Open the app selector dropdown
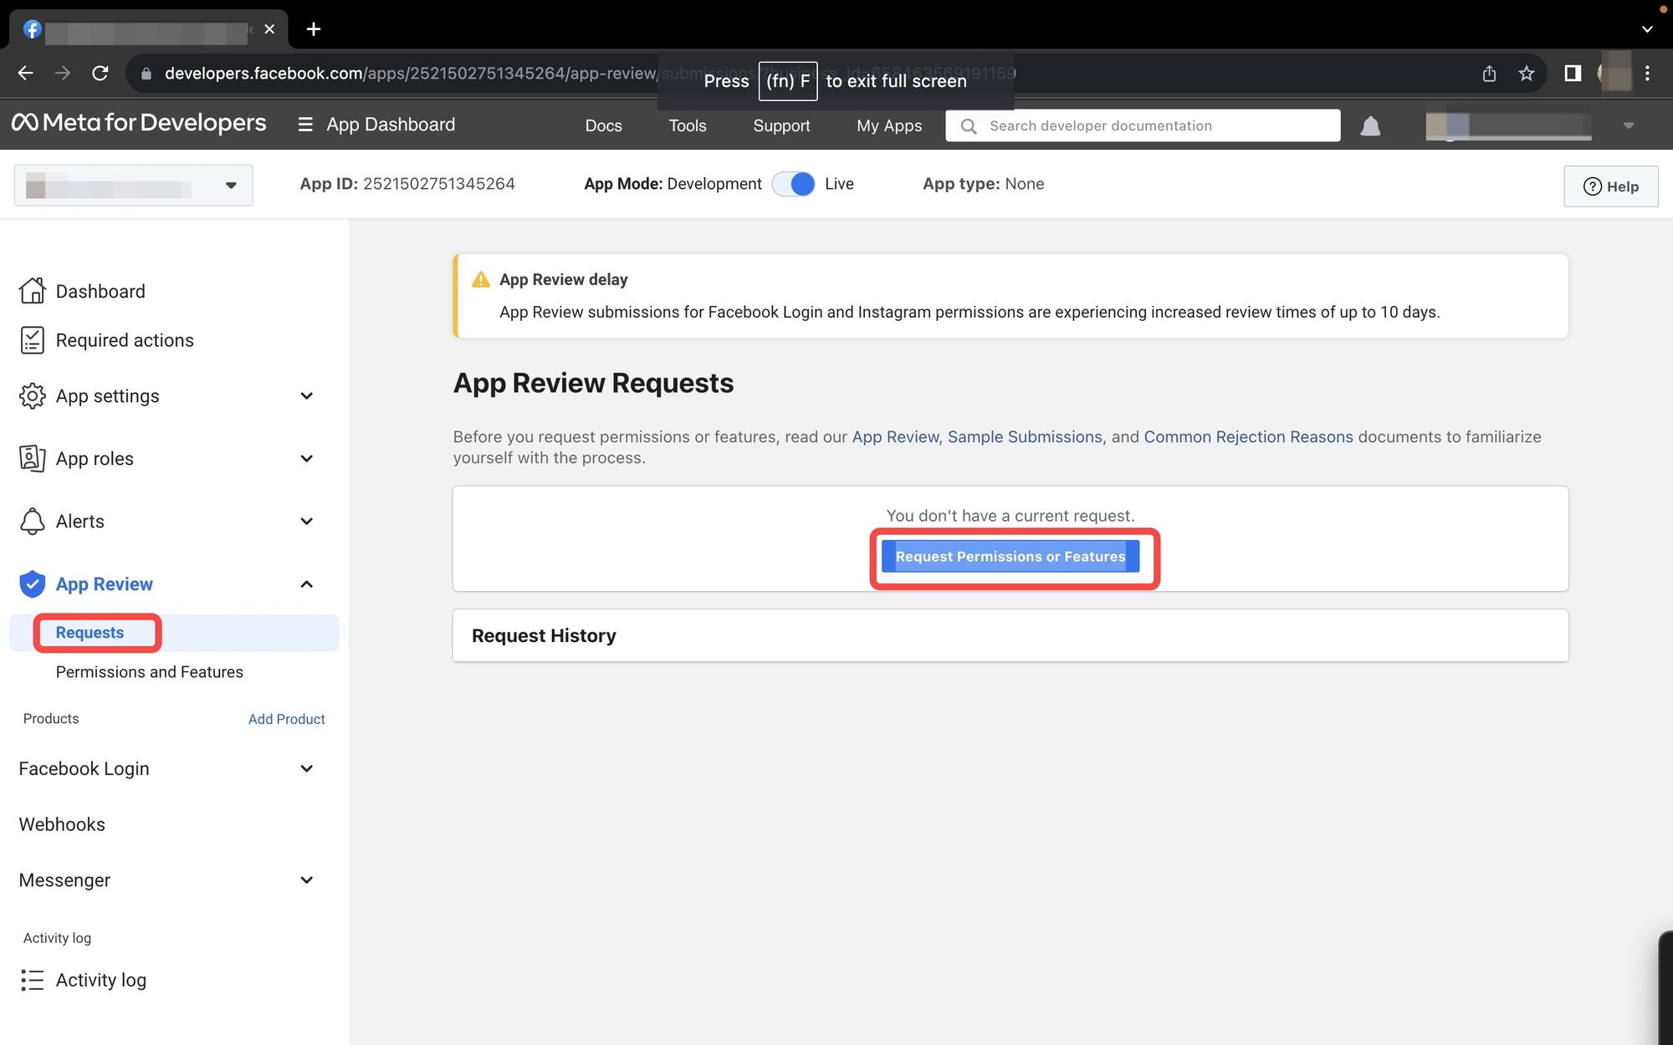Screen dimensions: 1673x1045 point(134,186)
